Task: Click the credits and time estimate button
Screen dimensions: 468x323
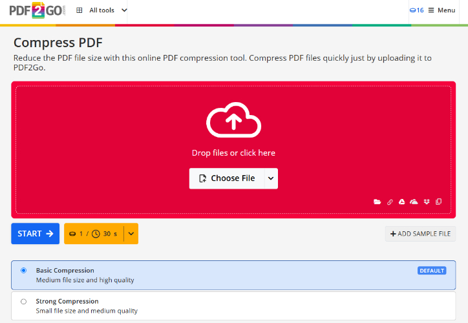Action: pos(94,233)
